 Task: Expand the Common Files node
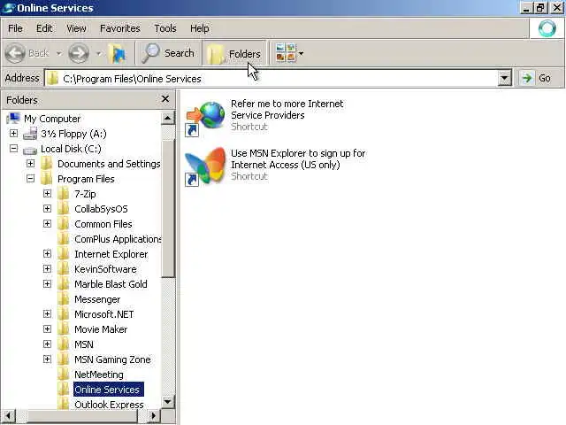47,224
